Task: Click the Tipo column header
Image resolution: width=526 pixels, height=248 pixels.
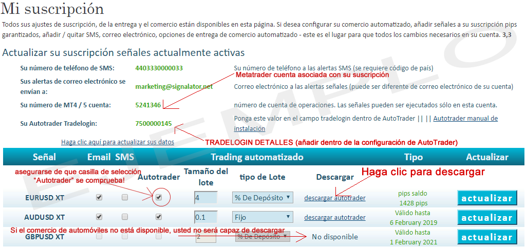Action: point(414,157)
